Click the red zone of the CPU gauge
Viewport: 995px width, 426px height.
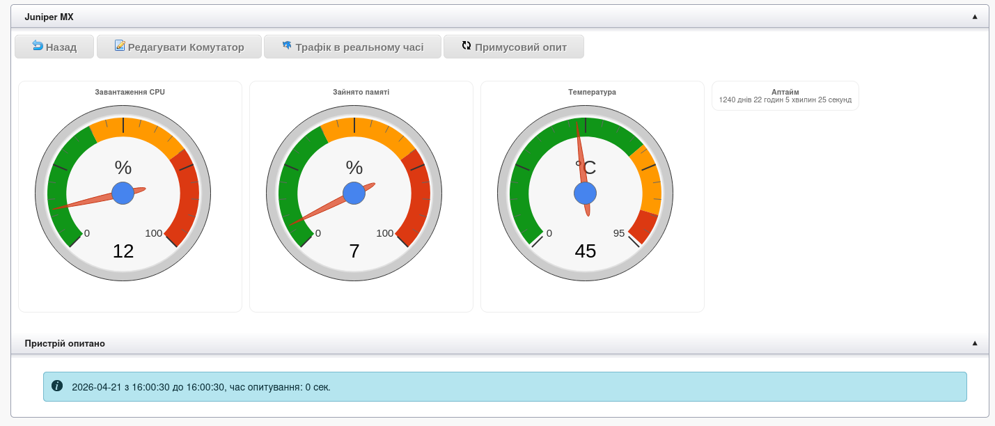pyautogui.click(x=188, y=202)
